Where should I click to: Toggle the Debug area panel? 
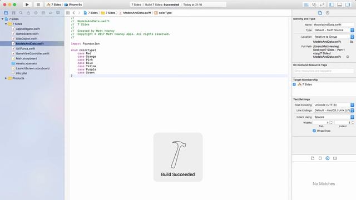pyautogui.click(x=339, y=4)
